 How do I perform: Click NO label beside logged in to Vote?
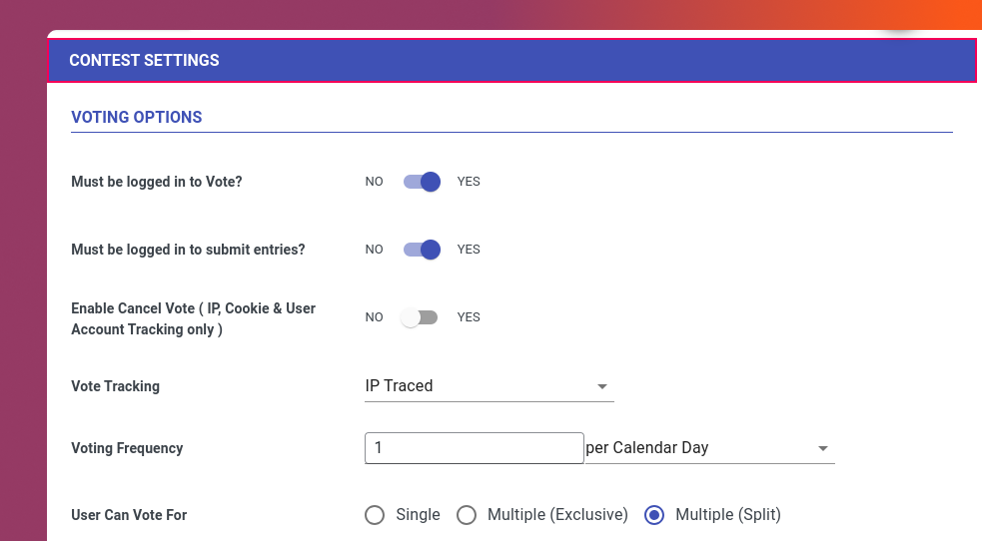[374, 182]
